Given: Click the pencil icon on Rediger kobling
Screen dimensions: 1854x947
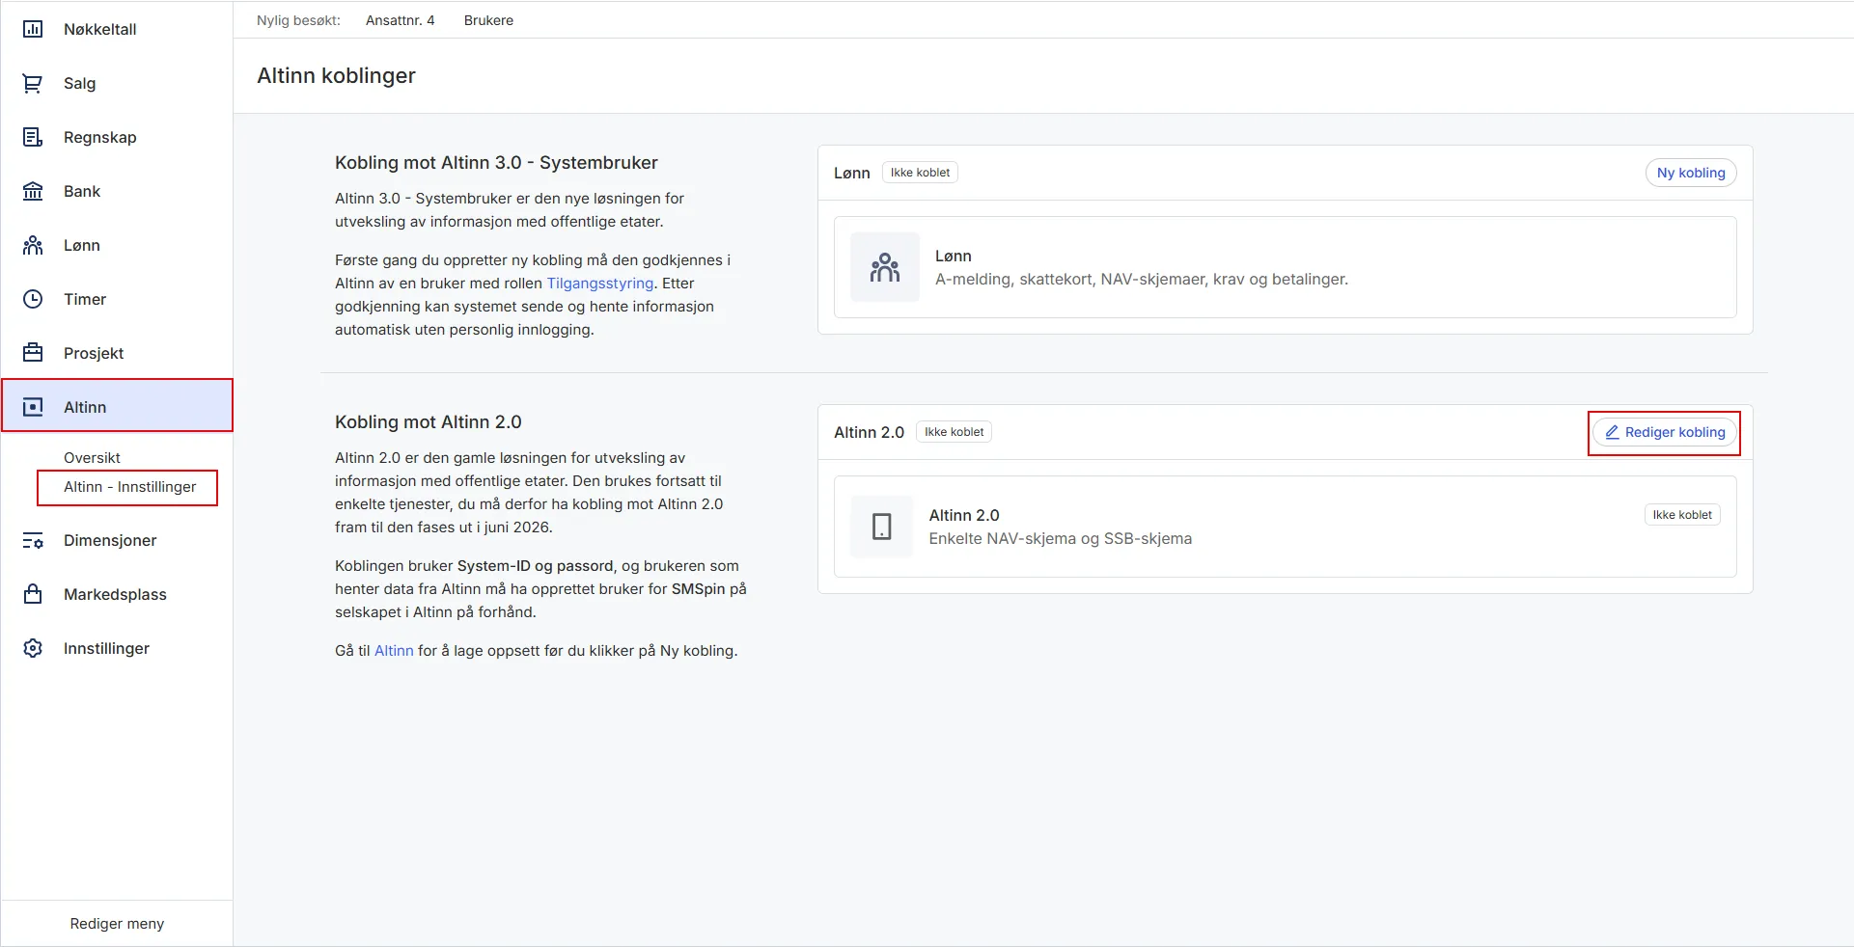Looking at the screenshot, I should [1612, 432].
